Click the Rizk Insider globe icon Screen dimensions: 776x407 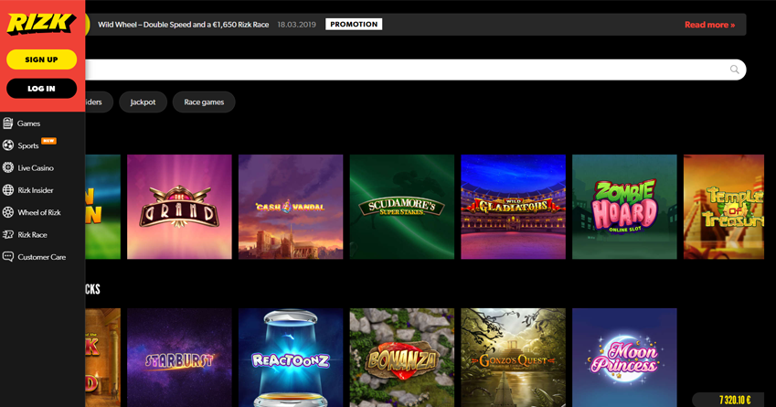(8, 189)
